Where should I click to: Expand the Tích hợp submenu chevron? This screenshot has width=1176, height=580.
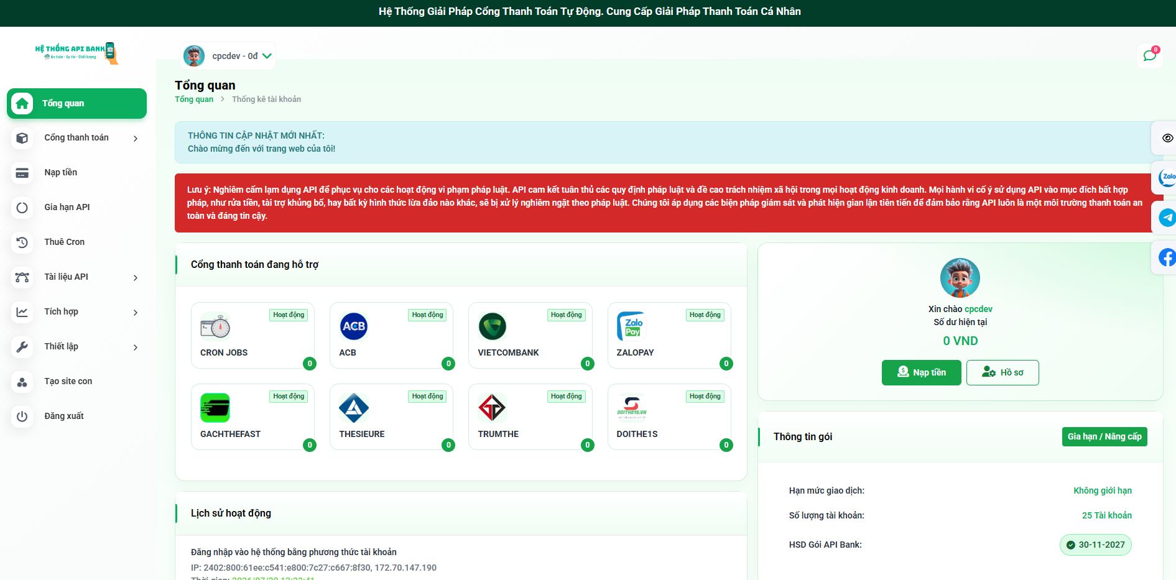pyautogui.click(x=136, y=313)
